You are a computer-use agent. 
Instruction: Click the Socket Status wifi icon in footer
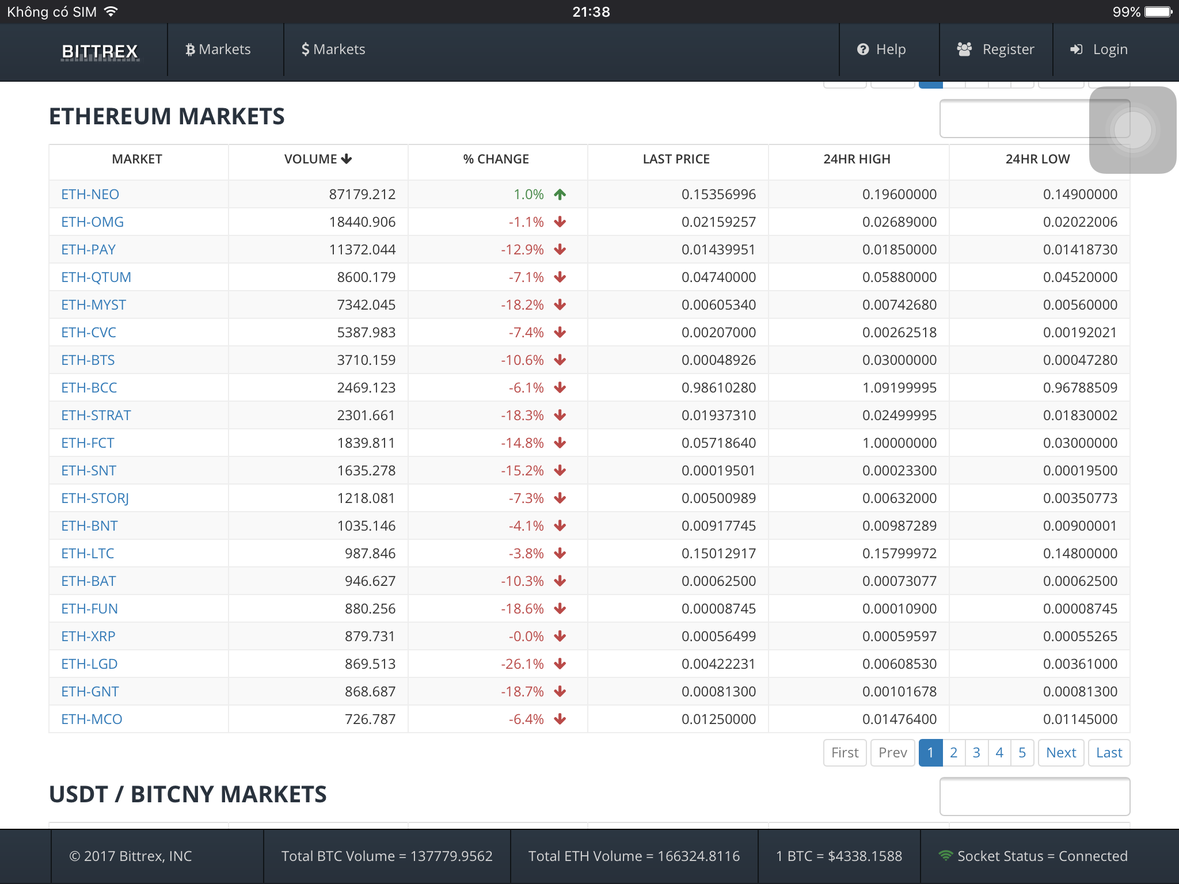[x=945, y=856]
